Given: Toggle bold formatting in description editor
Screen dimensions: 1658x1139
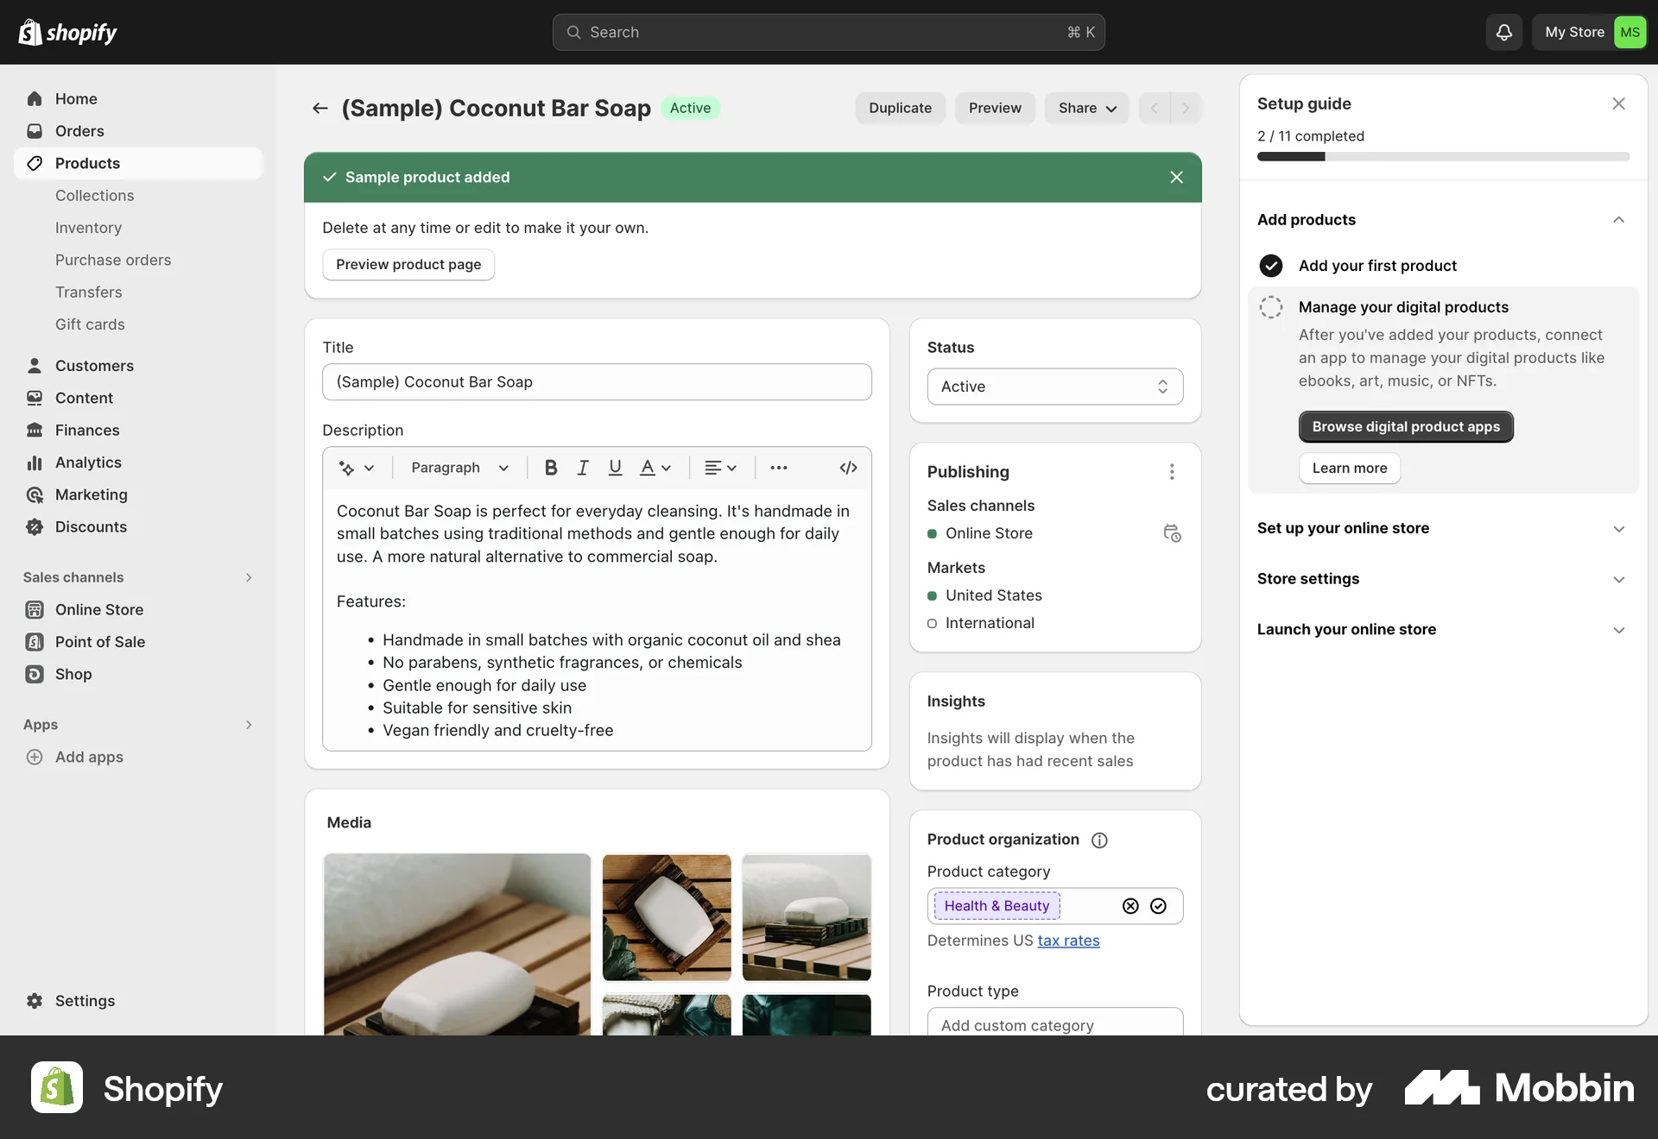Looking at the screenshot, I should [550, 467].
